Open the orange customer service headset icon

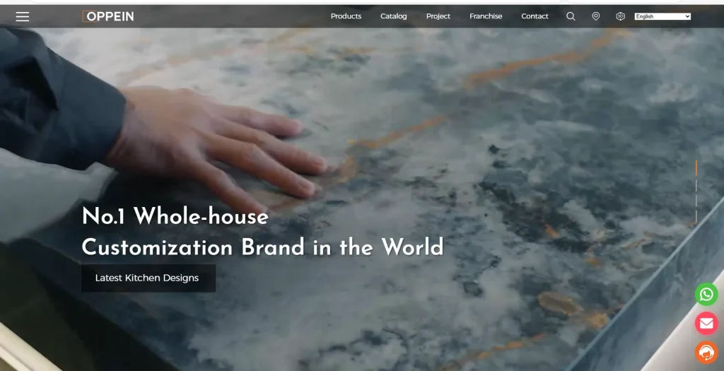[706, 353]
